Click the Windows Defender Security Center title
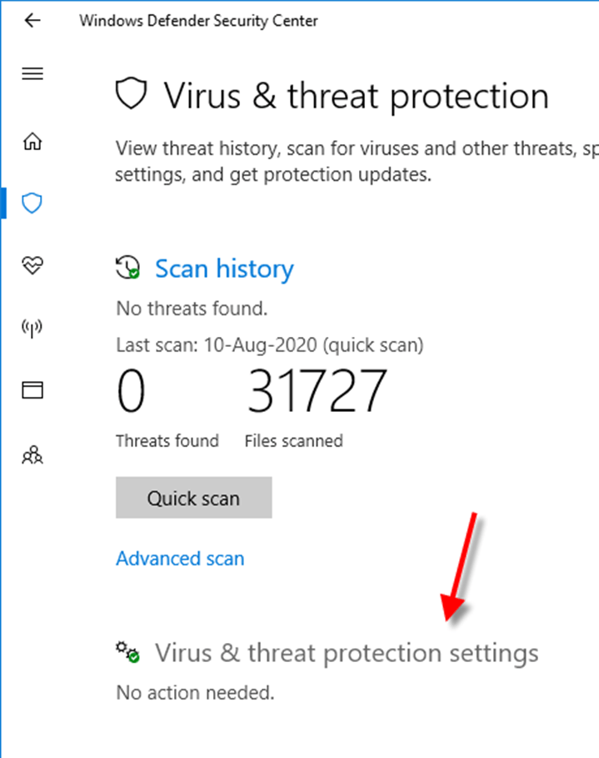Viewport: 599px width, 758px height. (198, 21)
